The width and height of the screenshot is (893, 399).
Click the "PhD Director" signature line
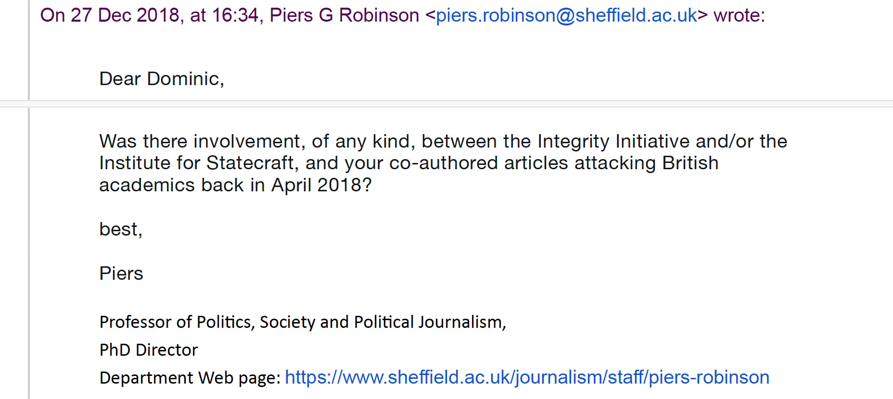[149, 349]
